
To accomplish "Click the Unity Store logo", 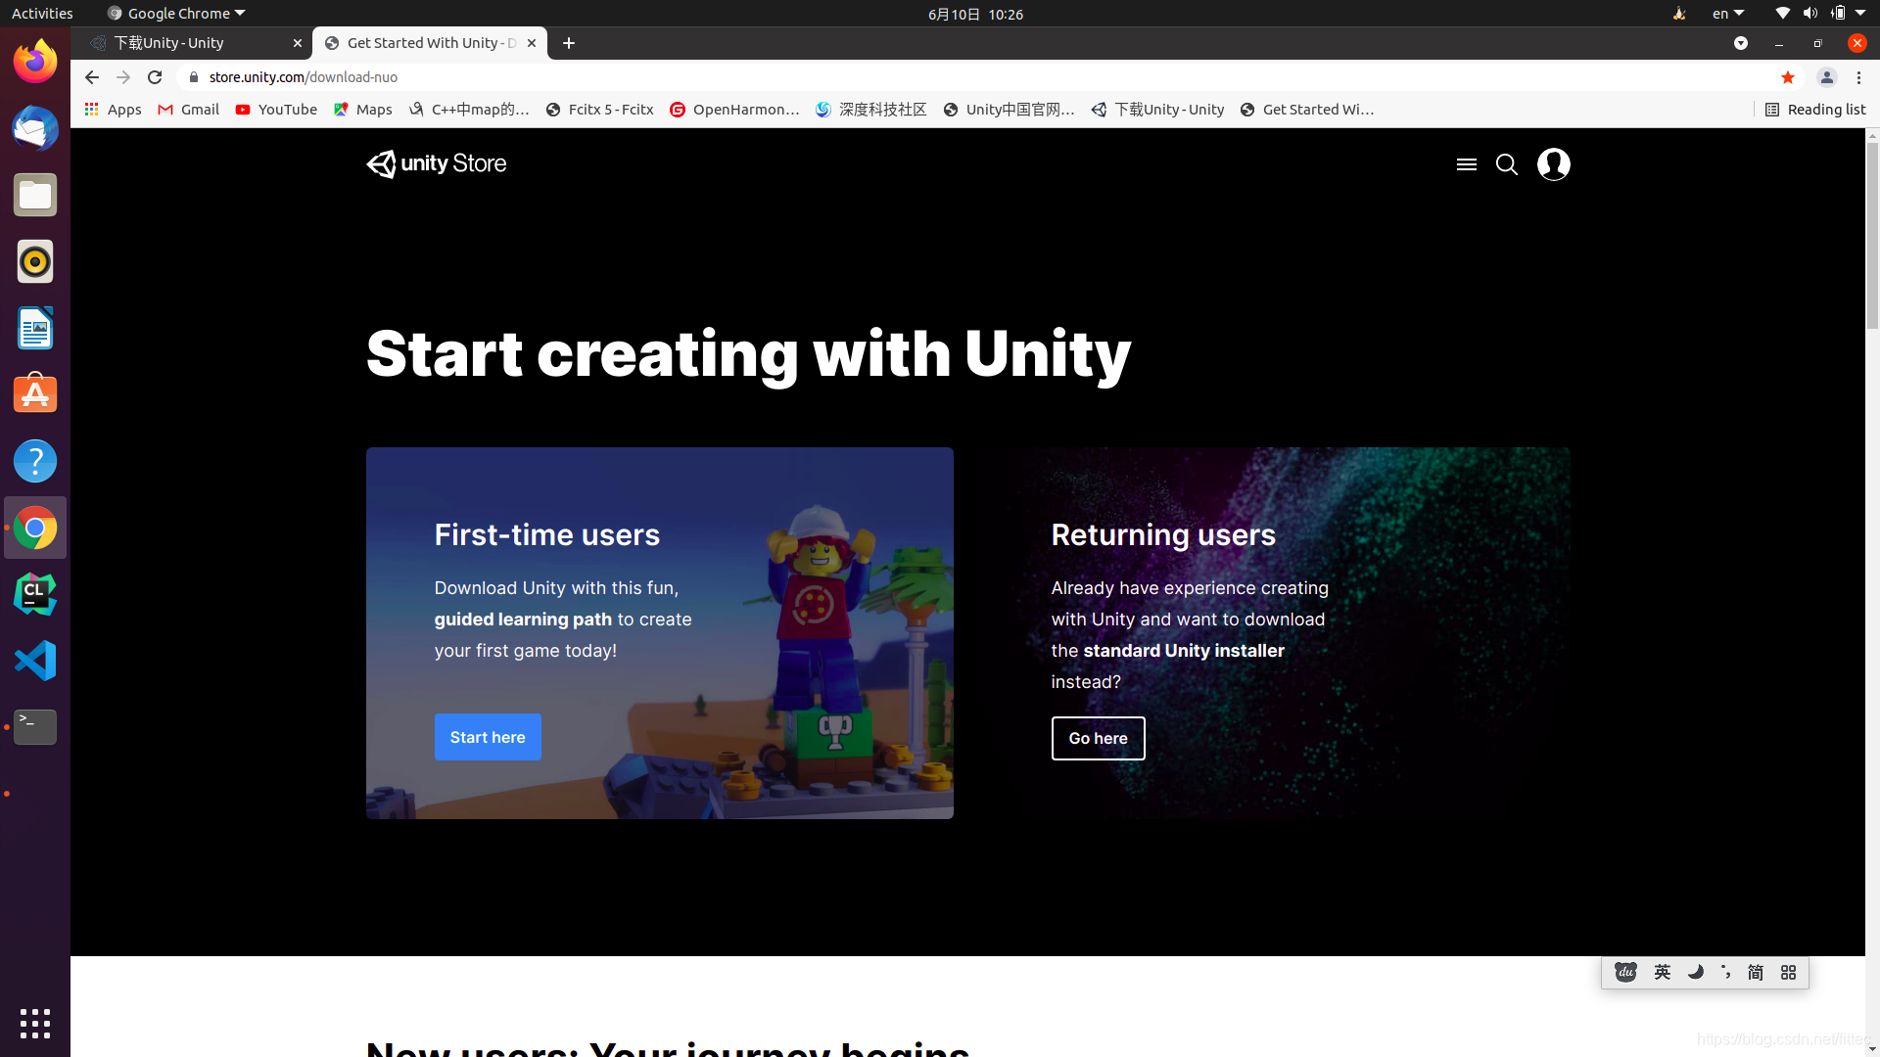I will (437, 163).
